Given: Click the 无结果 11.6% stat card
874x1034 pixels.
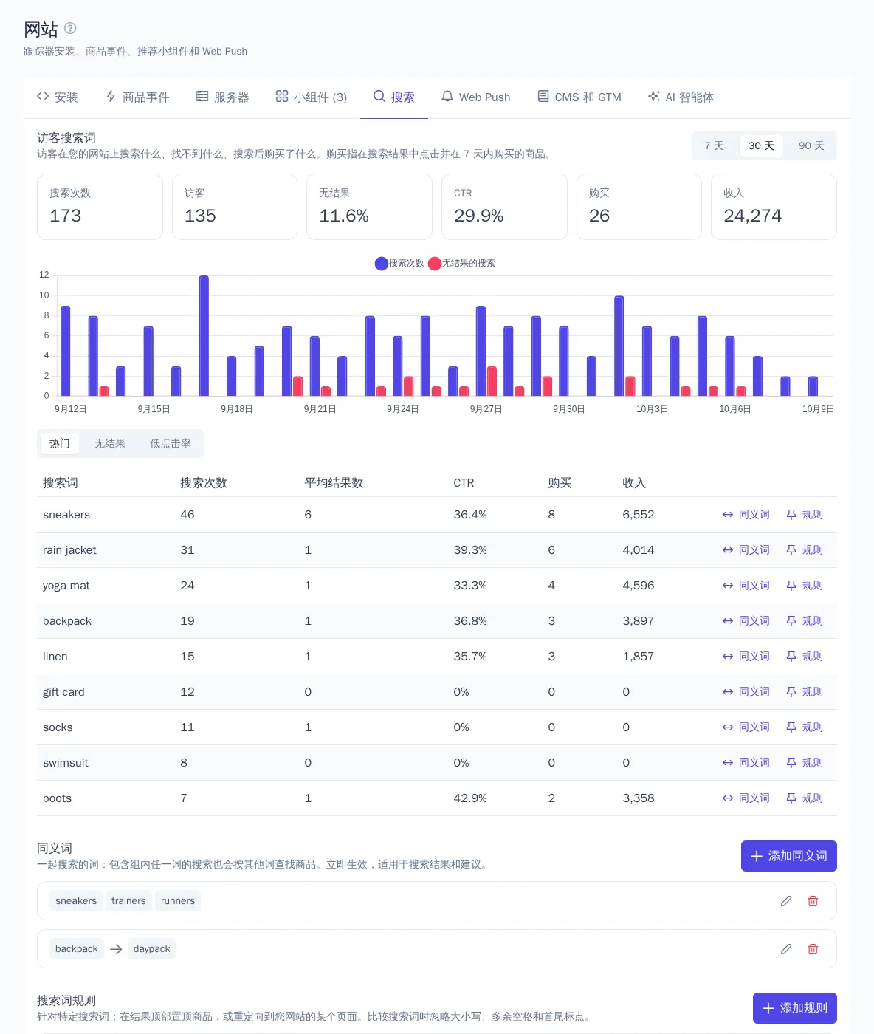Looking at the screenshot, I should pyautogui.click(x=369, y=207).
